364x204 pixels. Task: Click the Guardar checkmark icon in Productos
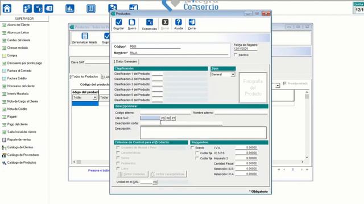(118, 22)
